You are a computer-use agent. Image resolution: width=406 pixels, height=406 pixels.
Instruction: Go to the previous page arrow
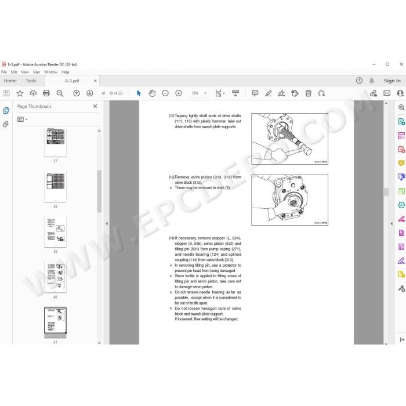77,93
